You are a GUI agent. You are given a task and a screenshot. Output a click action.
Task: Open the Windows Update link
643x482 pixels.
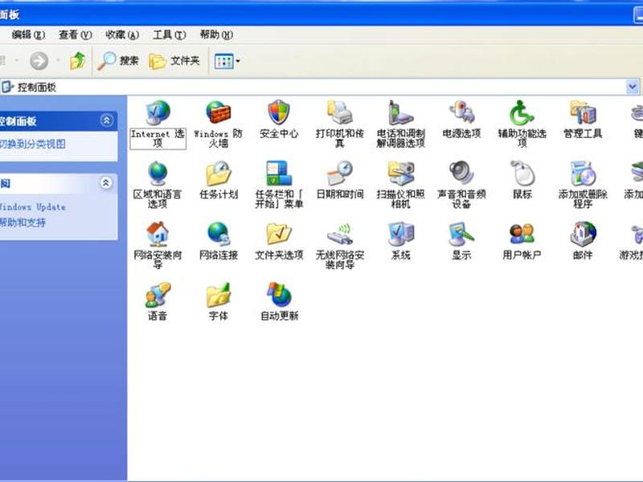coord(33,206)
